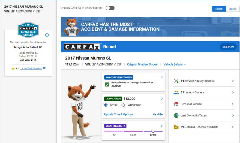
Task: Toggle Display CARFAX in online listings switch
Action: (110, 8)
